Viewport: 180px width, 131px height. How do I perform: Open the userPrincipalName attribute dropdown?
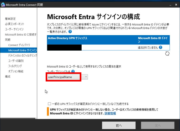click(x=86, y=77)
